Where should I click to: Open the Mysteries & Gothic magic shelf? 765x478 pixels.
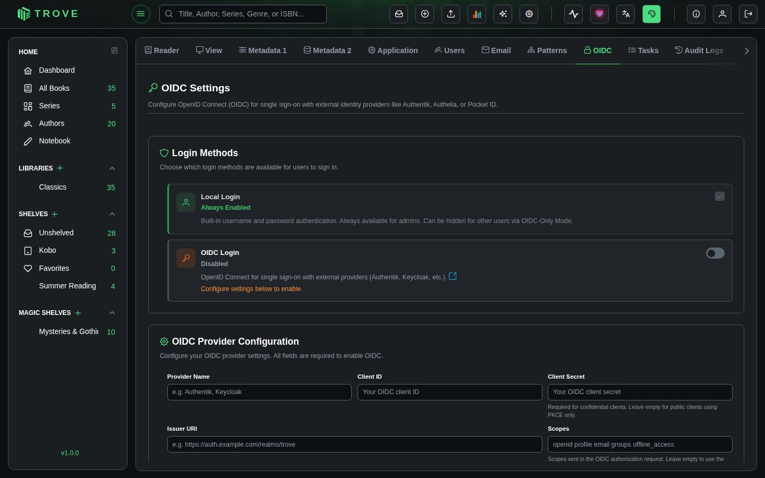pos(67,331)
